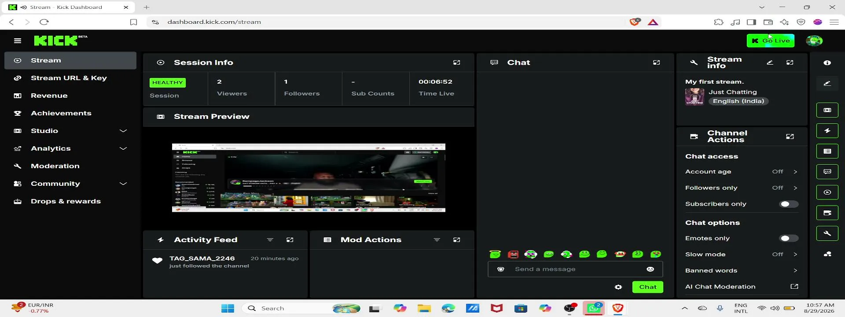The image size is (845, 317).
Task: Open the Activity Feed filter
Action: tap(270, 240)
